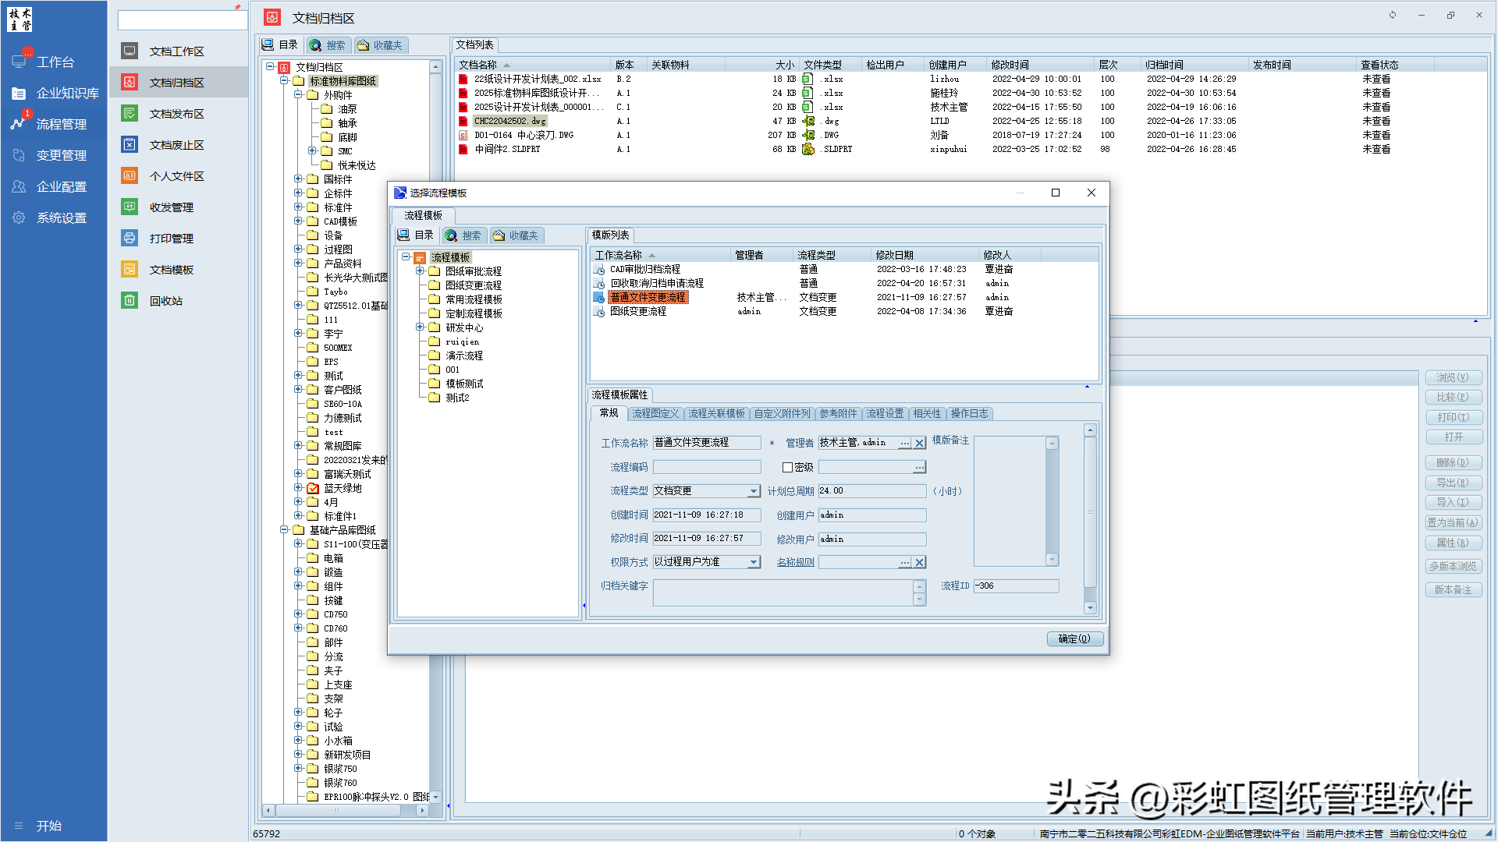Image resolution: width=1498 pixels, height=842 pixels.
Task: Click the 版本备注 button
Action: [x=1453, y=589]
